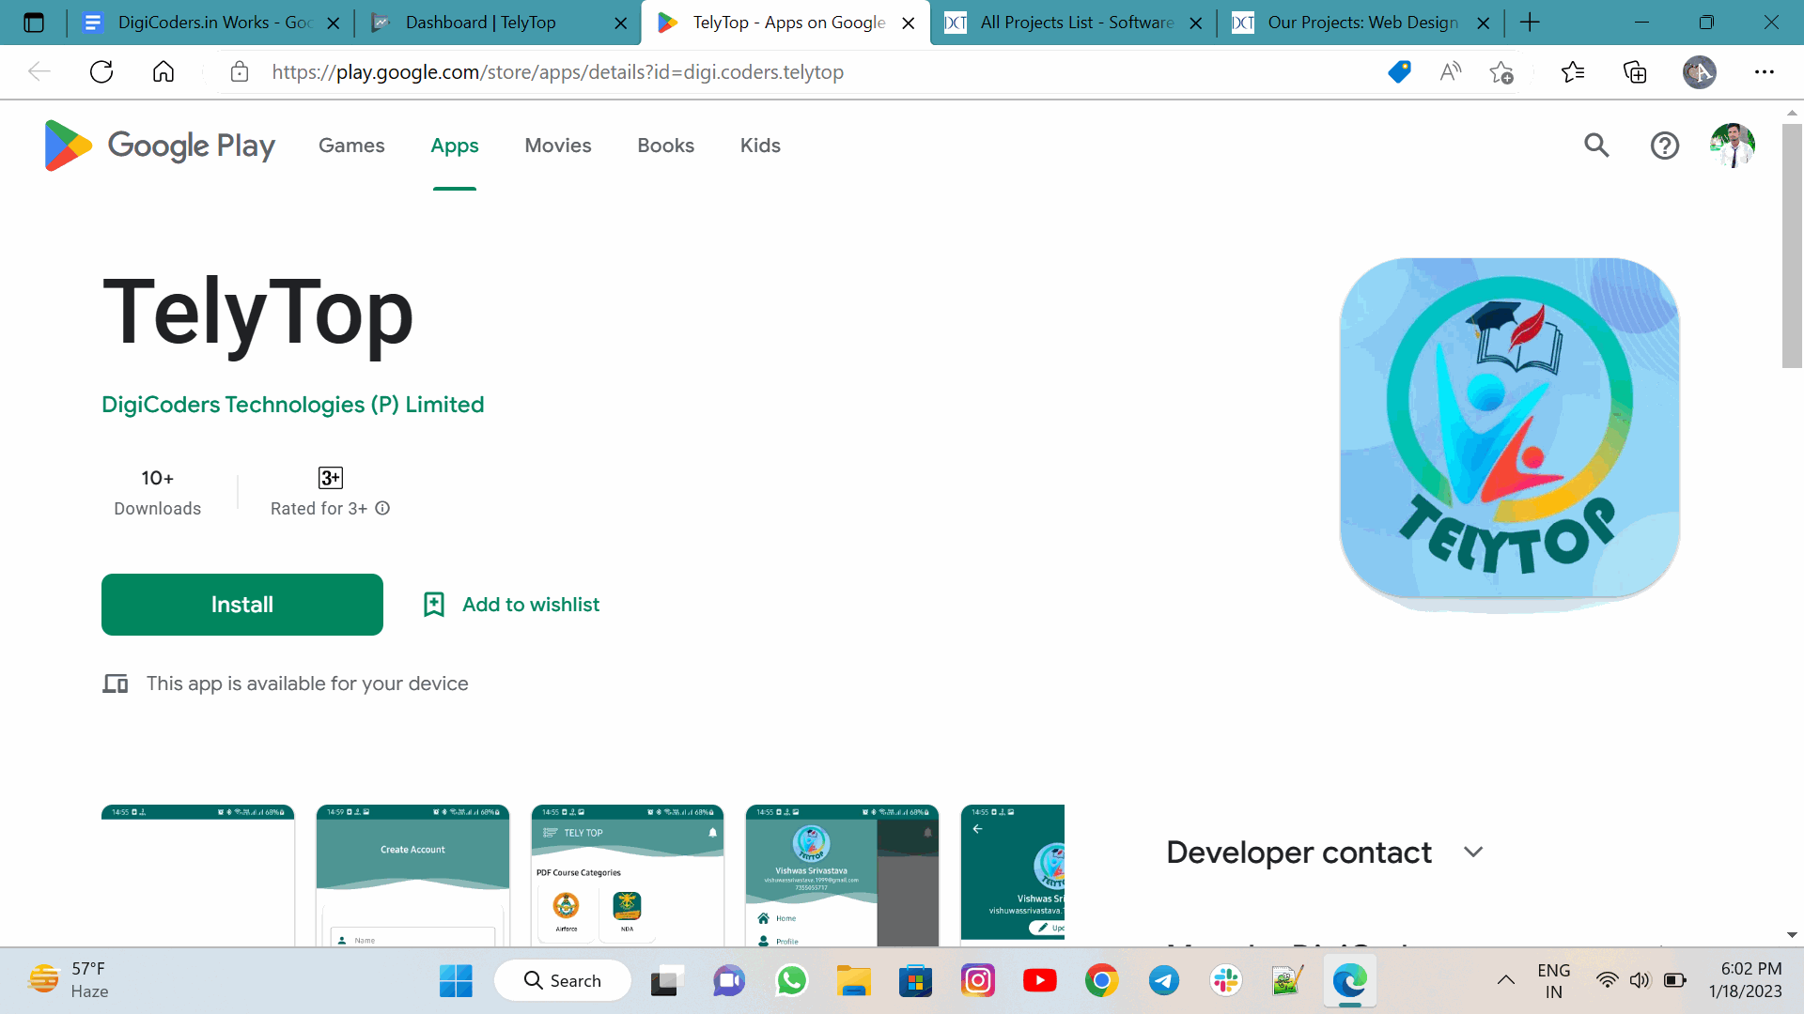Open the Google Play help center icon
Screen dimensions: 1804x1014
[x=1664, y=146]
